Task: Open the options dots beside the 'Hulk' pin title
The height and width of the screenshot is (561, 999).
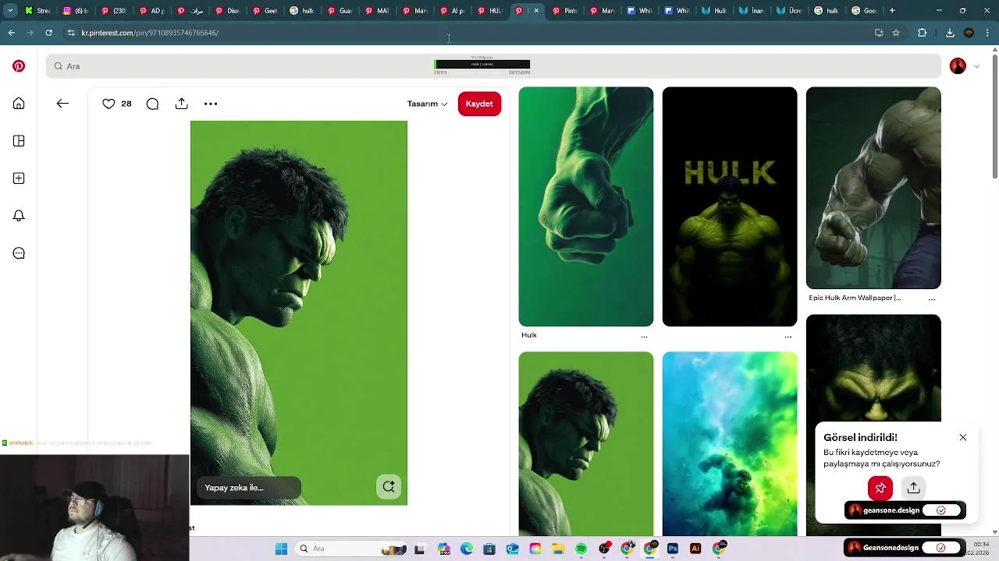Action: point(644,337)
